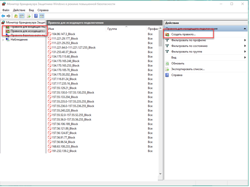
Task: Sort by the Группа column header
Action: coord(112,29)
